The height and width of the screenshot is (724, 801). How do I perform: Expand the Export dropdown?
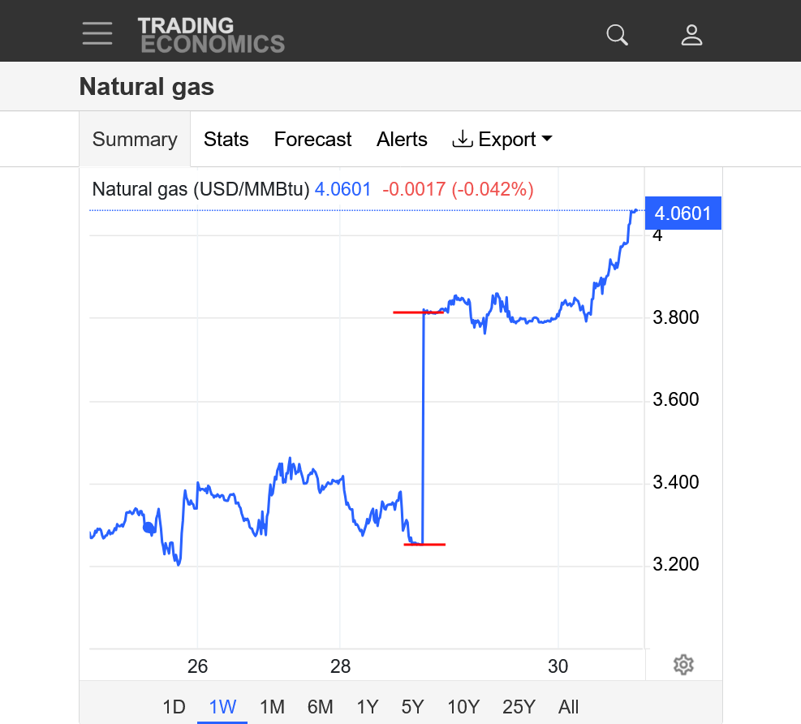(x=502, y=140)
